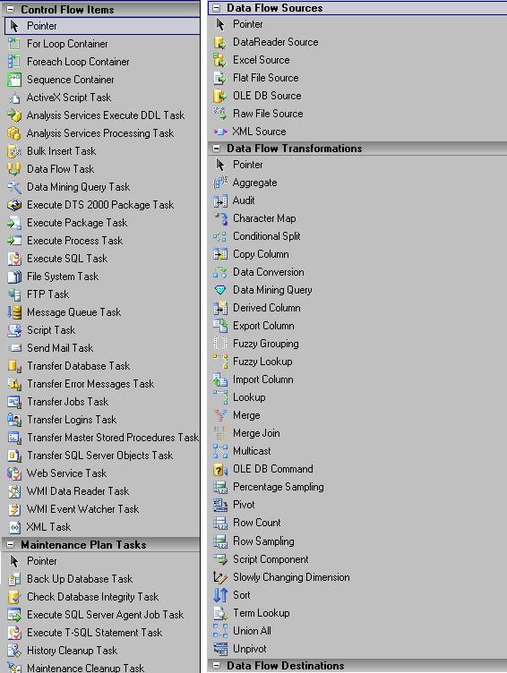Collapse the Control Flow Items section

[11, 10]
